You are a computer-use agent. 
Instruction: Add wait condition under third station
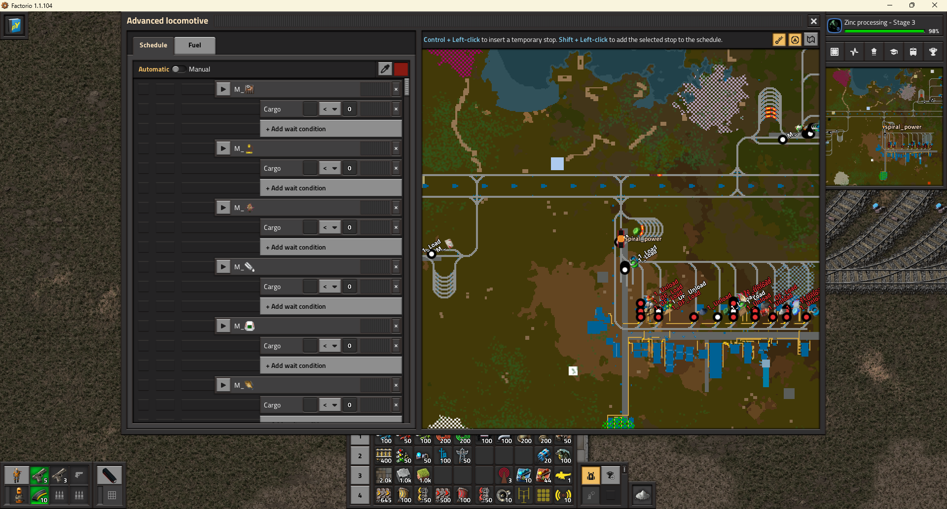click(x=331, y=247)
